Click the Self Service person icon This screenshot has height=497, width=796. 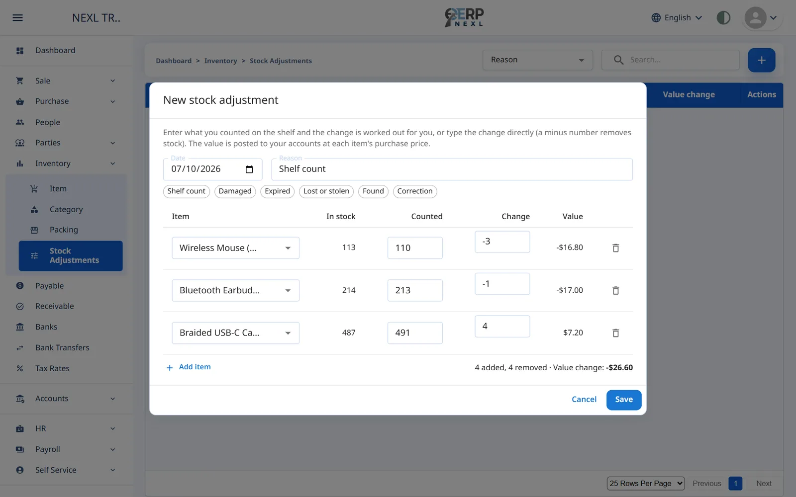point(20,470)
